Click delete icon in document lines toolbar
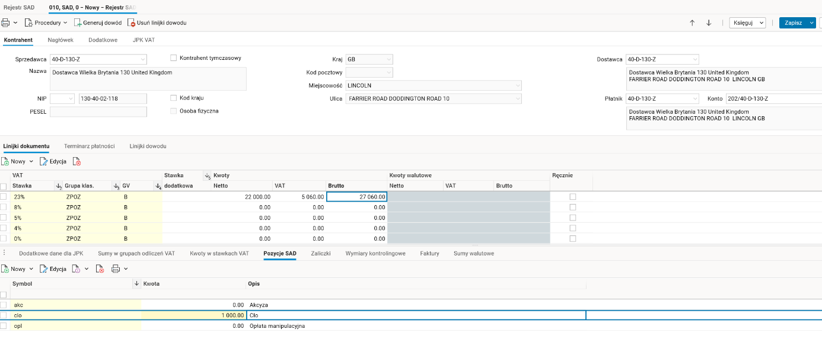822x348 pixels. (77, 161)
